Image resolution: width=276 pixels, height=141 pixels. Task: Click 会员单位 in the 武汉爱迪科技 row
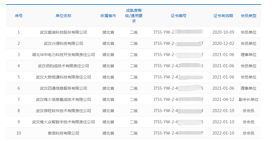[x=248, y=32]
